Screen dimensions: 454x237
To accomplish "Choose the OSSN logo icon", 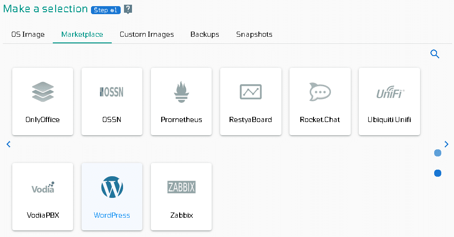I will click(x=112, y=92).
